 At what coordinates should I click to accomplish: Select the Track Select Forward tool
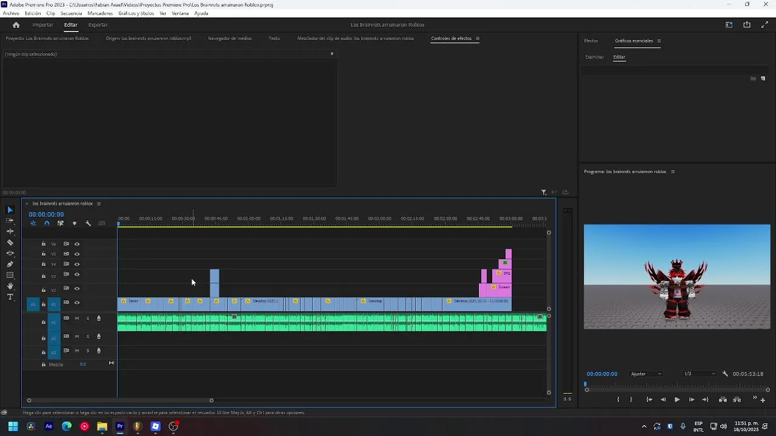tap(10, 220)
